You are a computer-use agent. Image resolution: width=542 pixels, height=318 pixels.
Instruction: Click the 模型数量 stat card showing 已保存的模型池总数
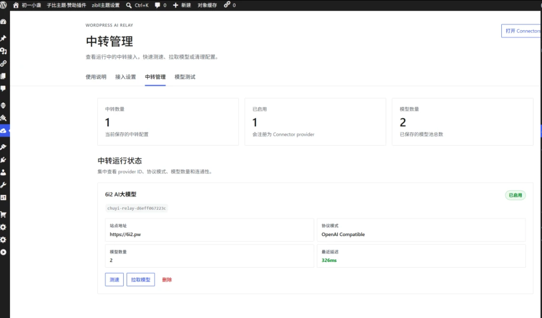coord(463,121)
